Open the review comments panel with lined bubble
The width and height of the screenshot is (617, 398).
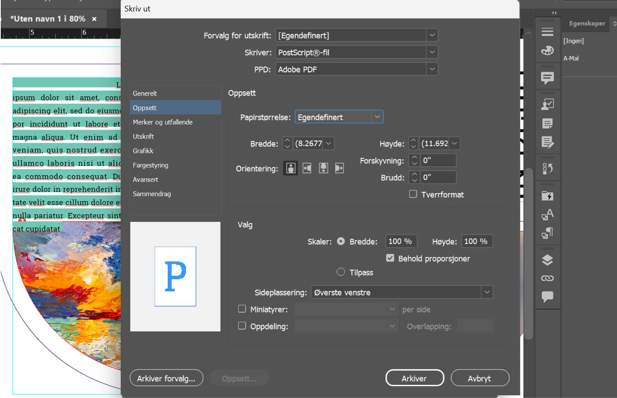click(547, 78)
